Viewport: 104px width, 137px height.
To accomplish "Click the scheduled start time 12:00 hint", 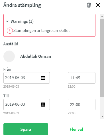I will tap(72, 86).
